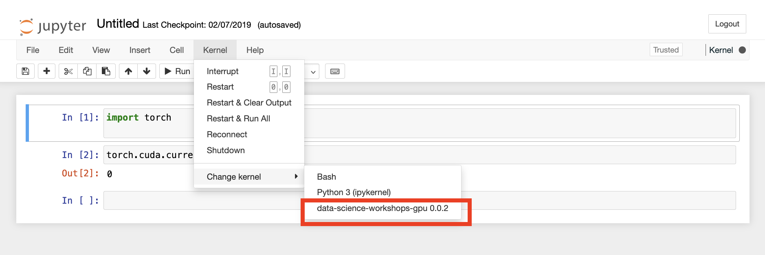Screen dimensions: 765x255
Task: Open the File menu
Action: coord(33,50)
